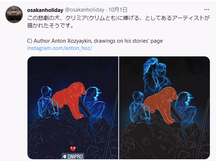This screenshot has height=161, width=216.
Task: Open osakanholiday's profile via the avatar
Action: click(x=14, y=14)
